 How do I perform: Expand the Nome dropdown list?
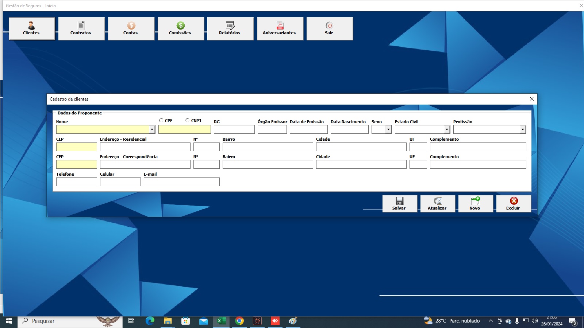(152, 129)
